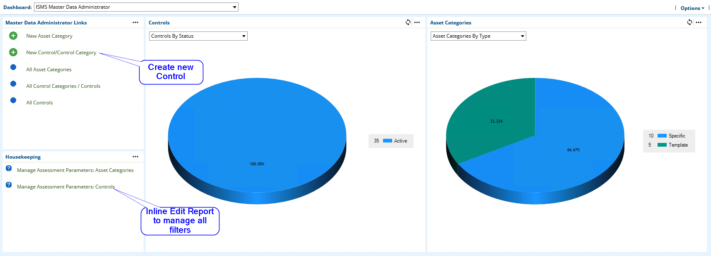Refresh the Asset Categories panel
The width and height of the screenshot is (711, 256).
pyautogui.click(x=689, y=22)
